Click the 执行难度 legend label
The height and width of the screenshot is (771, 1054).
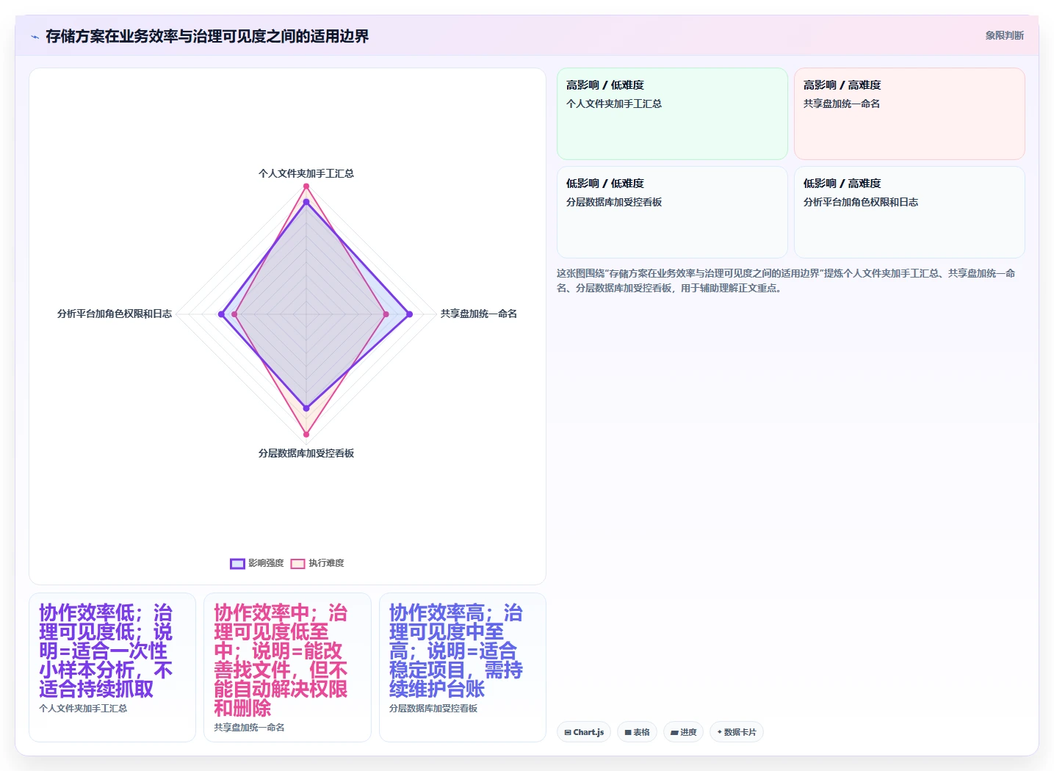(x=326, y=563)
